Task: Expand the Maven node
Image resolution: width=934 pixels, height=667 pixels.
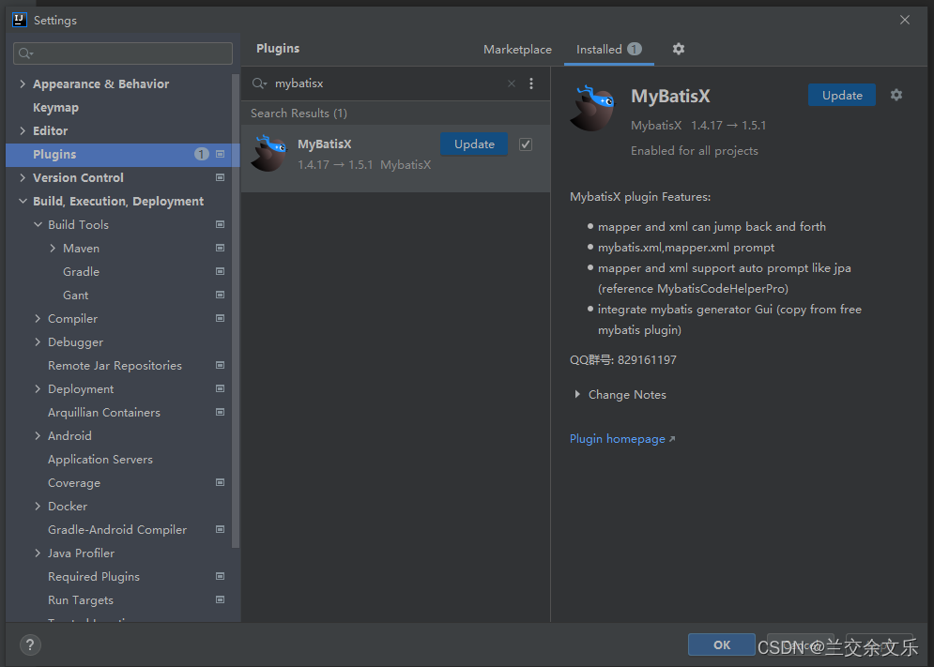Action: tap(53, 248)
